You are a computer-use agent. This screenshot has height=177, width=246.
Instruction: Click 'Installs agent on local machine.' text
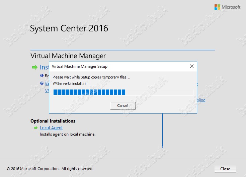(68, 134)
